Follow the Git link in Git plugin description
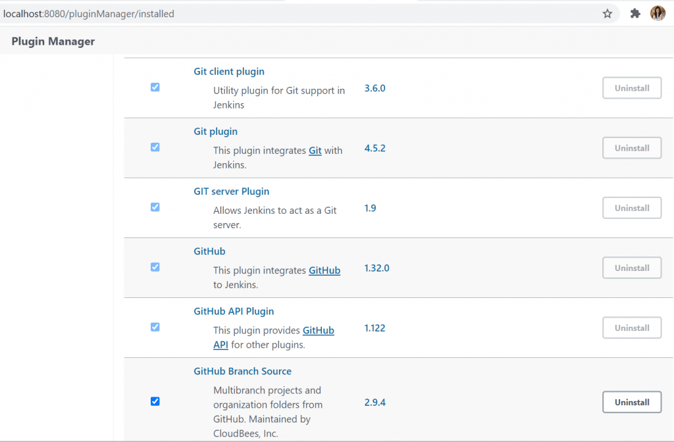This screenshot has height=442, width=674. coord(315,151)
